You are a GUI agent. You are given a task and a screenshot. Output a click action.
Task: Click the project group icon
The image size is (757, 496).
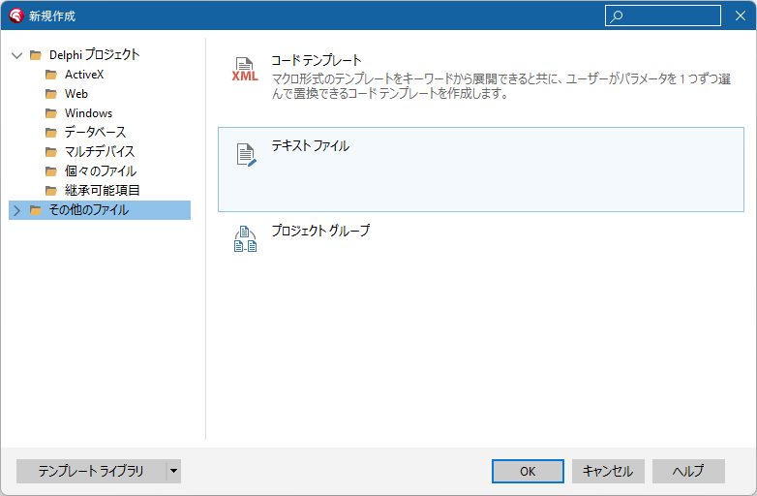click(x=245, y=239)
